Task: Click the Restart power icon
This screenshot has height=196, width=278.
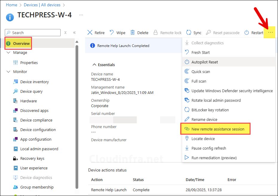Action: tap(247, 33)
